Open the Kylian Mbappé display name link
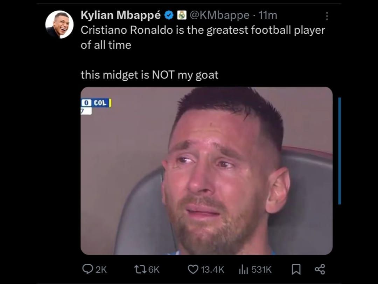The image size is (378, 284). point(120,15)
